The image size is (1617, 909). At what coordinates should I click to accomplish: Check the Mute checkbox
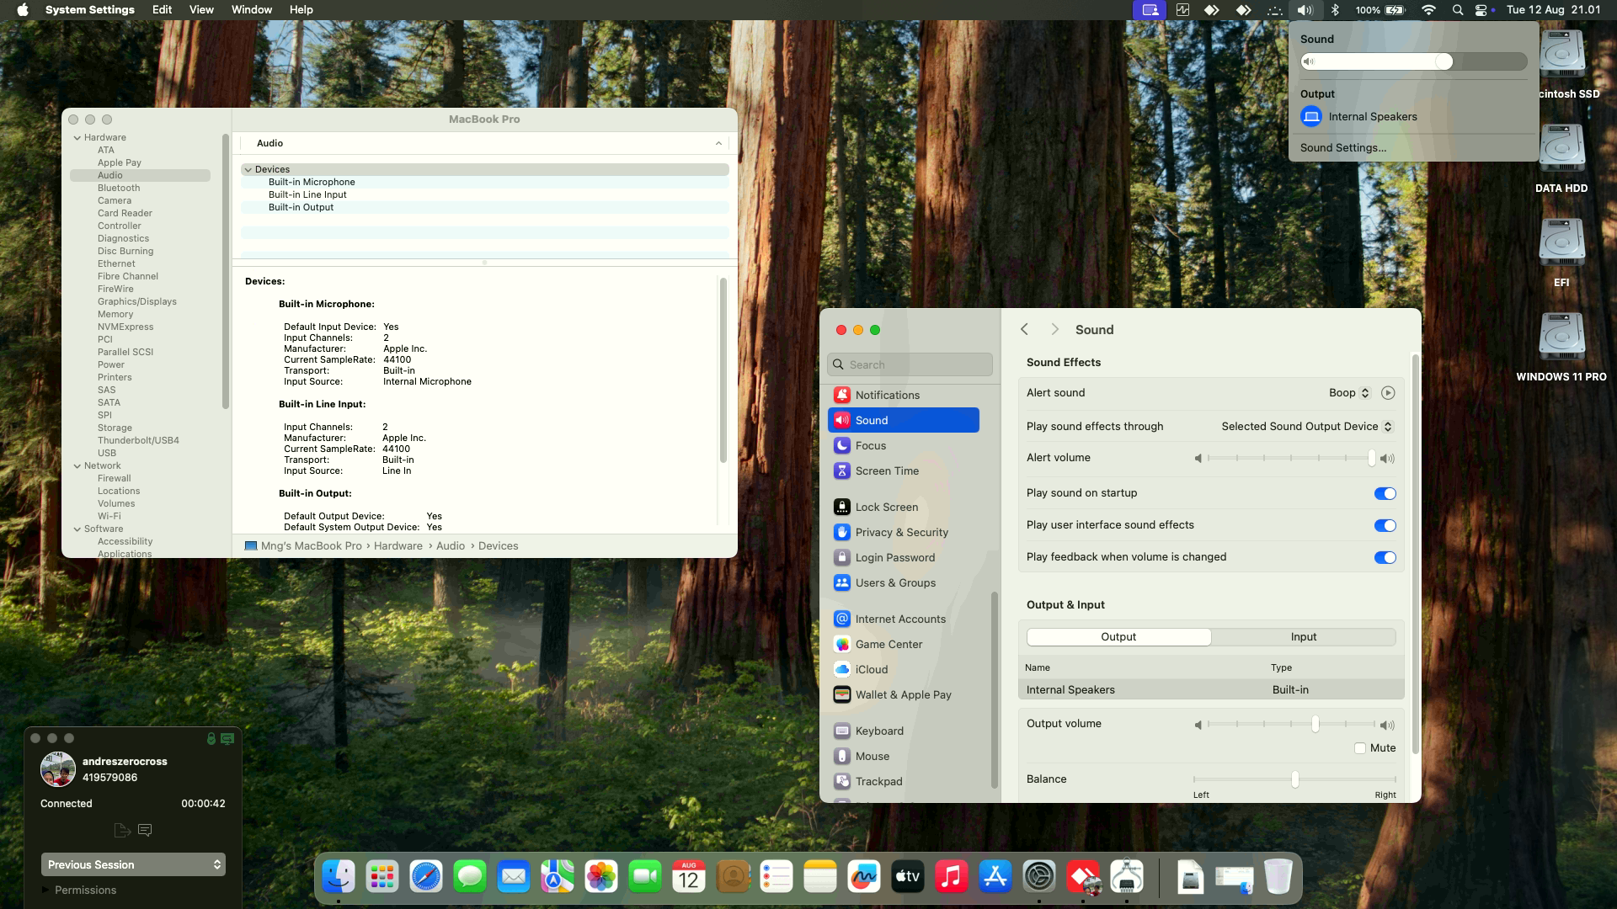[1359, 748]
